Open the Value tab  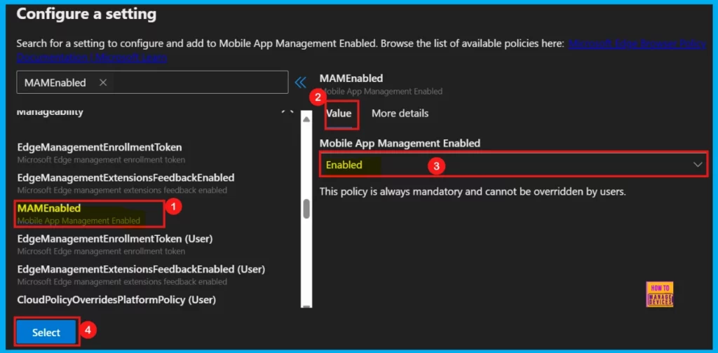point(339,113)
